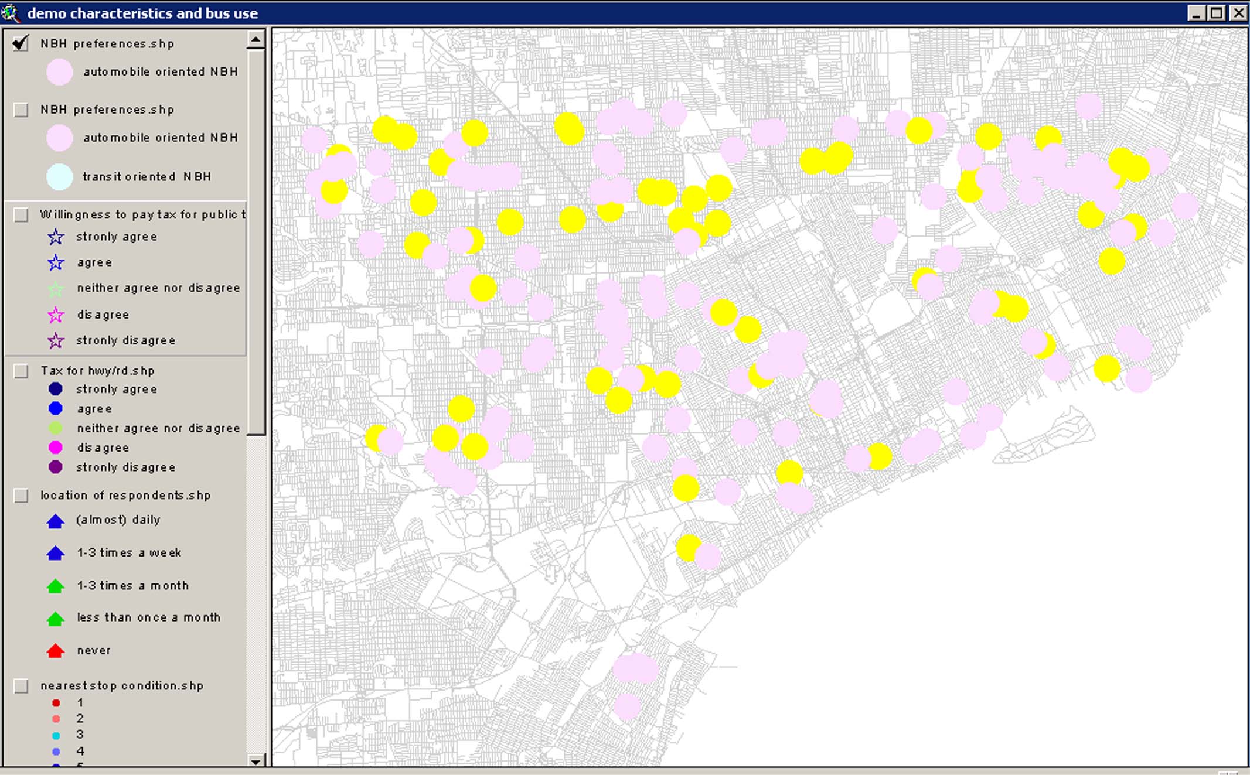
Task: Select 'Willingness to pay tax for public t' theme
Action: click(x=142, y=214)
